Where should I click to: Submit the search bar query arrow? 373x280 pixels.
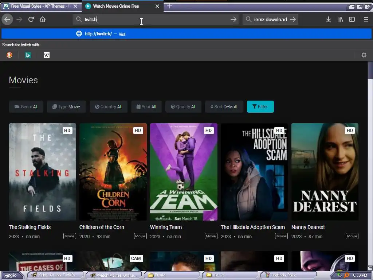click(293, 19)
